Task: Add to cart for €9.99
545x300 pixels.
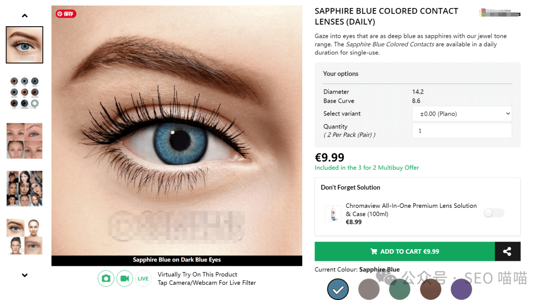Action: pos(405,252)
